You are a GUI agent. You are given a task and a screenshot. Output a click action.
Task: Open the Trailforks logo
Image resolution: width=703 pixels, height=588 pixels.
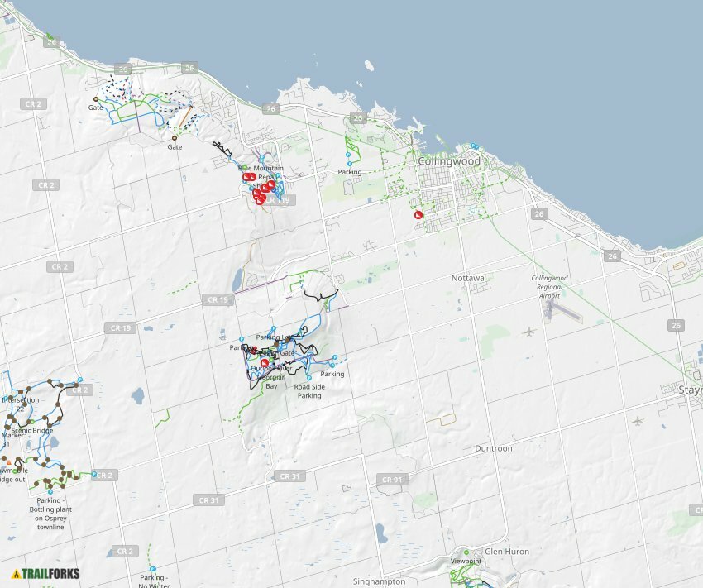point(45,572)
